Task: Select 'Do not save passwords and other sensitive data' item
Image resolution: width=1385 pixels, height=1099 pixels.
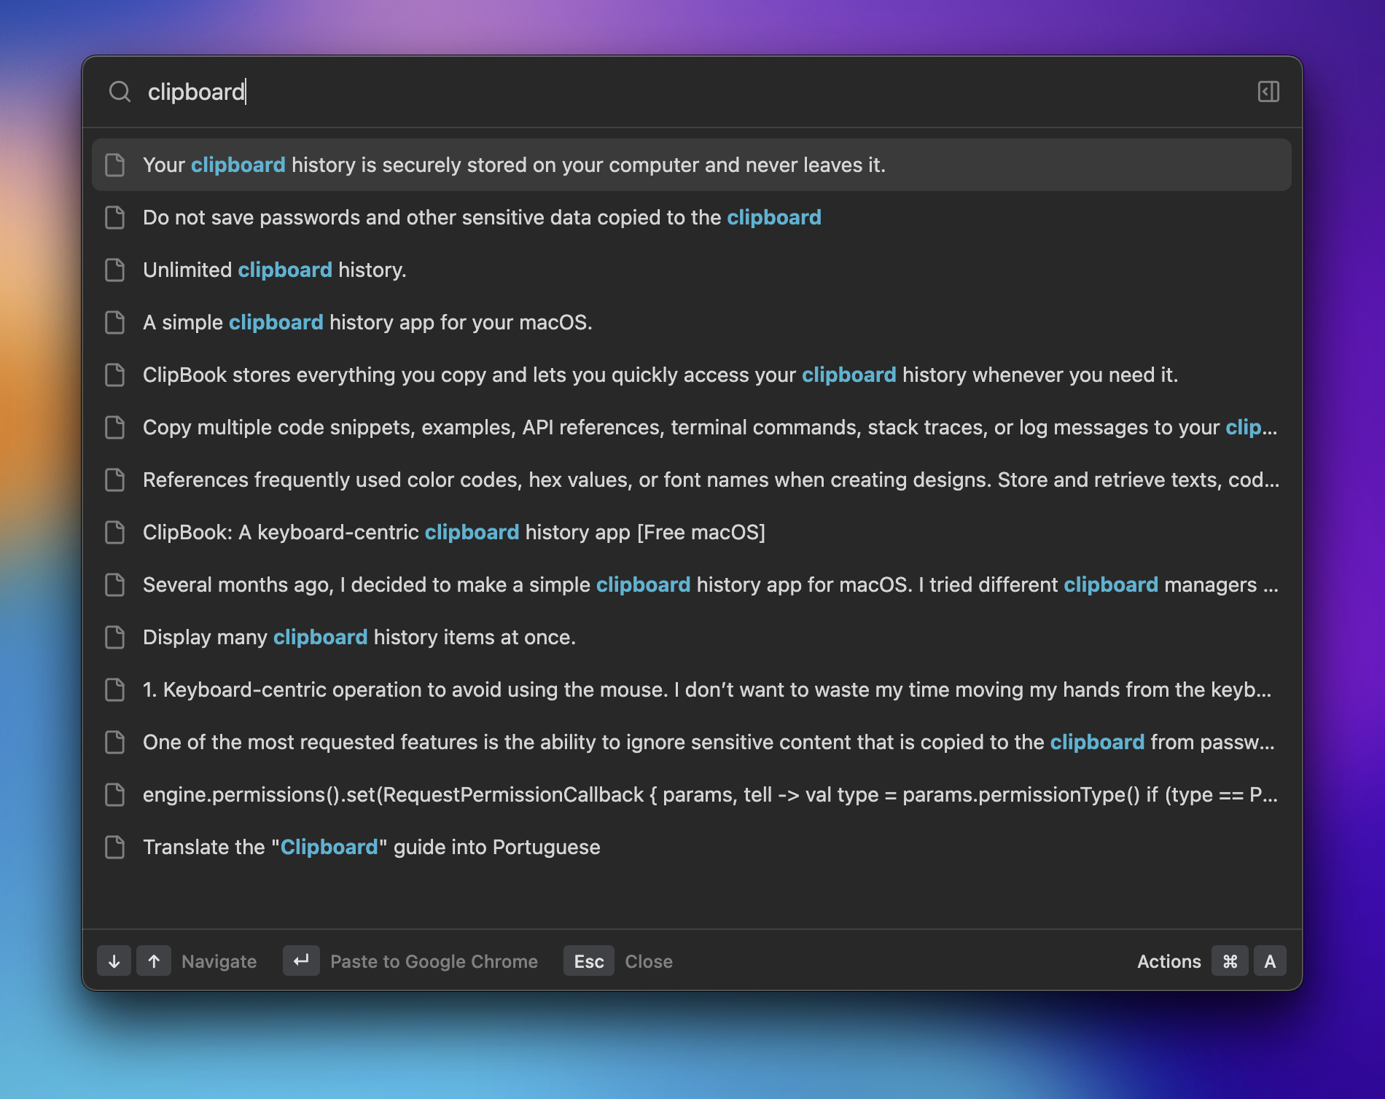Action: [692, 217]
